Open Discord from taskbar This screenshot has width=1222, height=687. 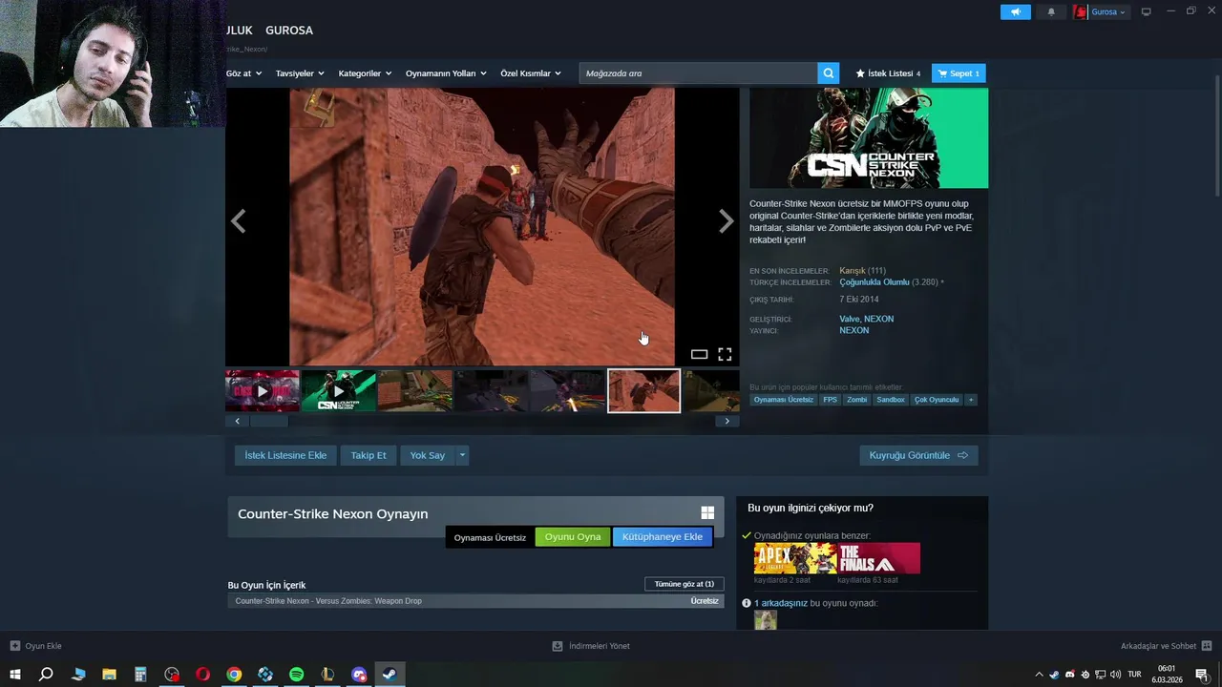(359, 675)
